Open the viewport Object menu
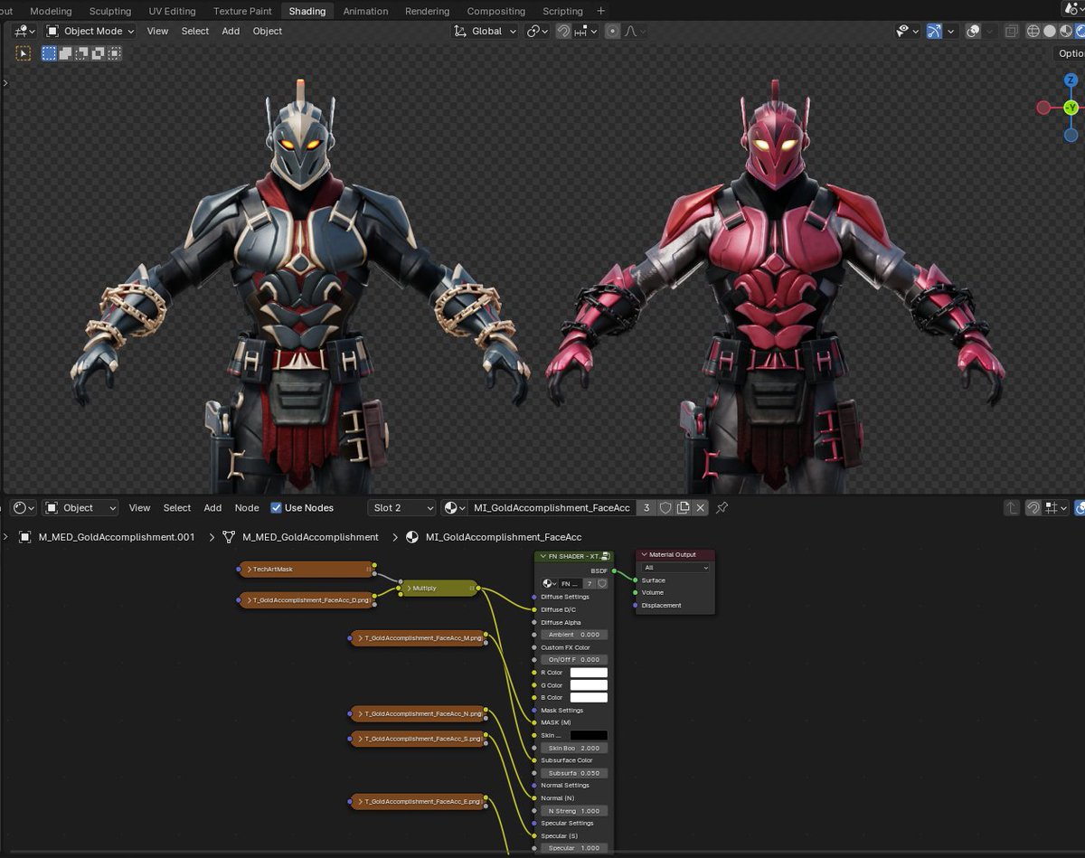 (x=268, y=31)
